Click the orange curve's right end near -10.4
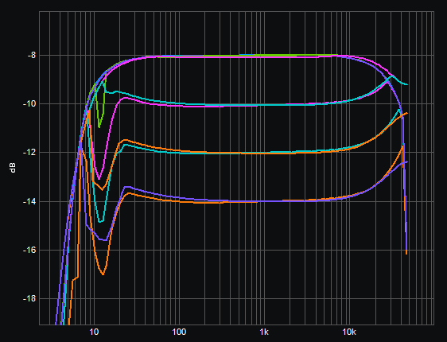This screenshot has height=342, width=447. tap(407, 113)
